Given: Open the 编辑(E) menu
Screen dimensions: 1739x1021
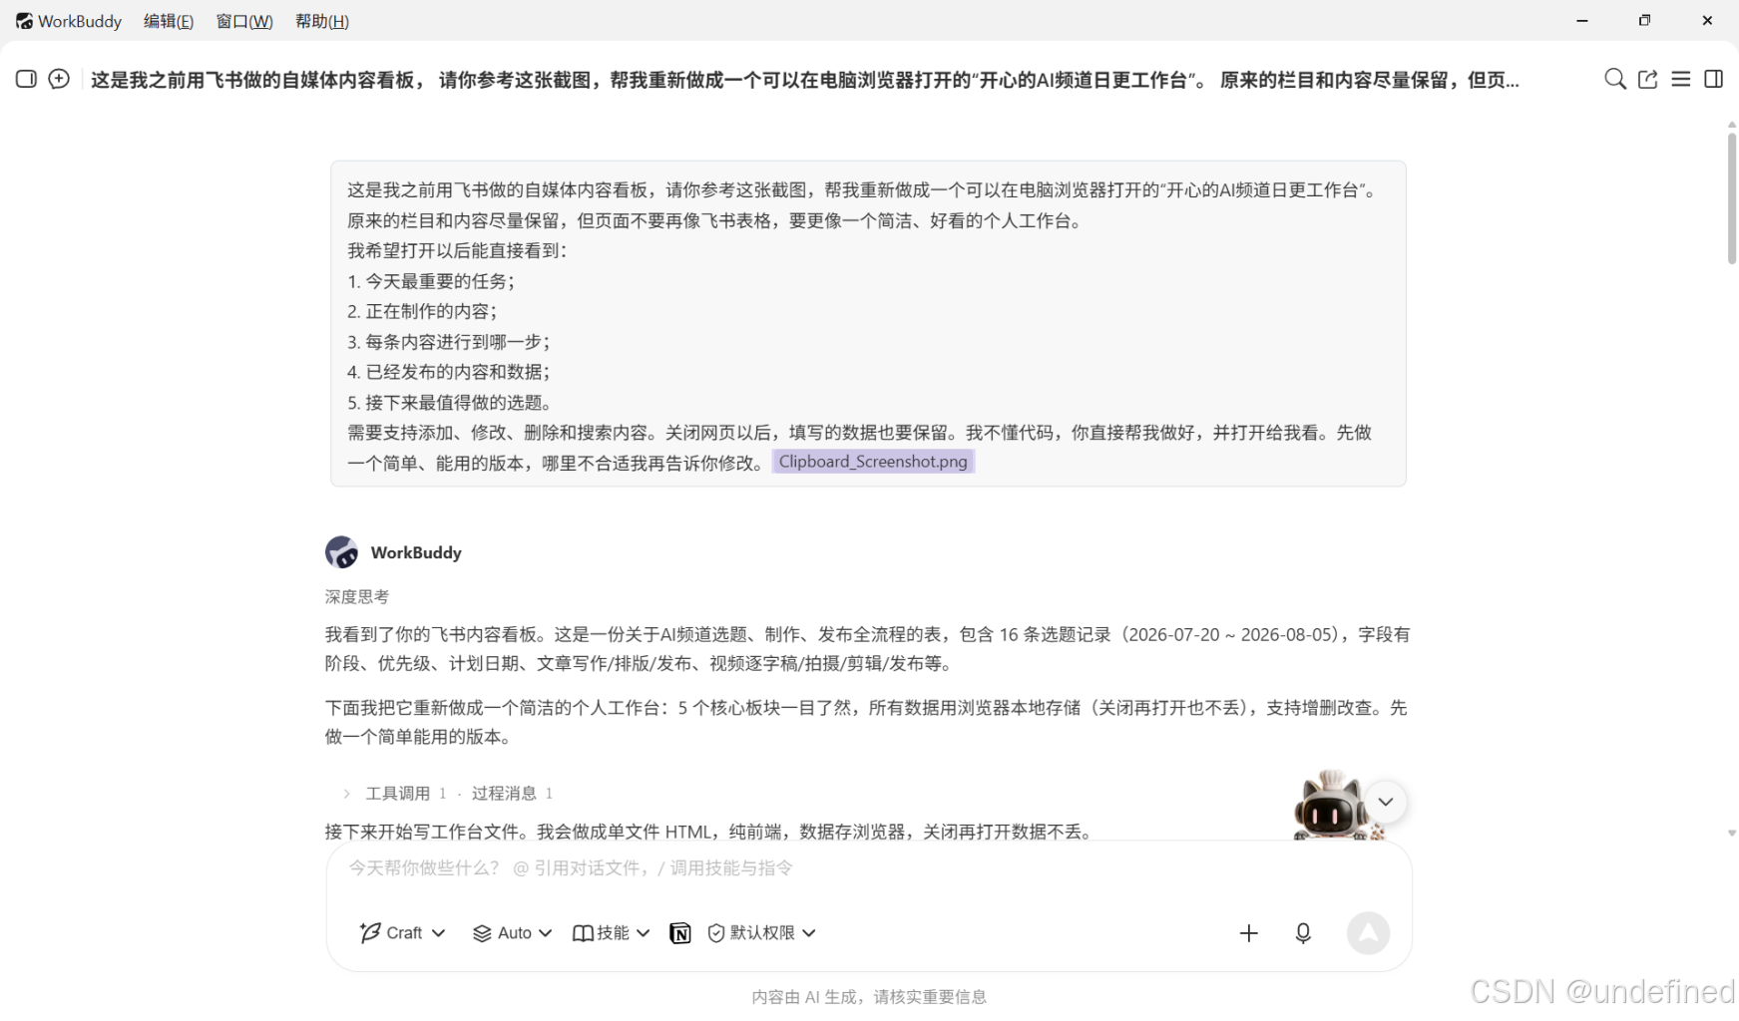Looking at the screenshot, I should pyautogui.click(x=169, y=21).
